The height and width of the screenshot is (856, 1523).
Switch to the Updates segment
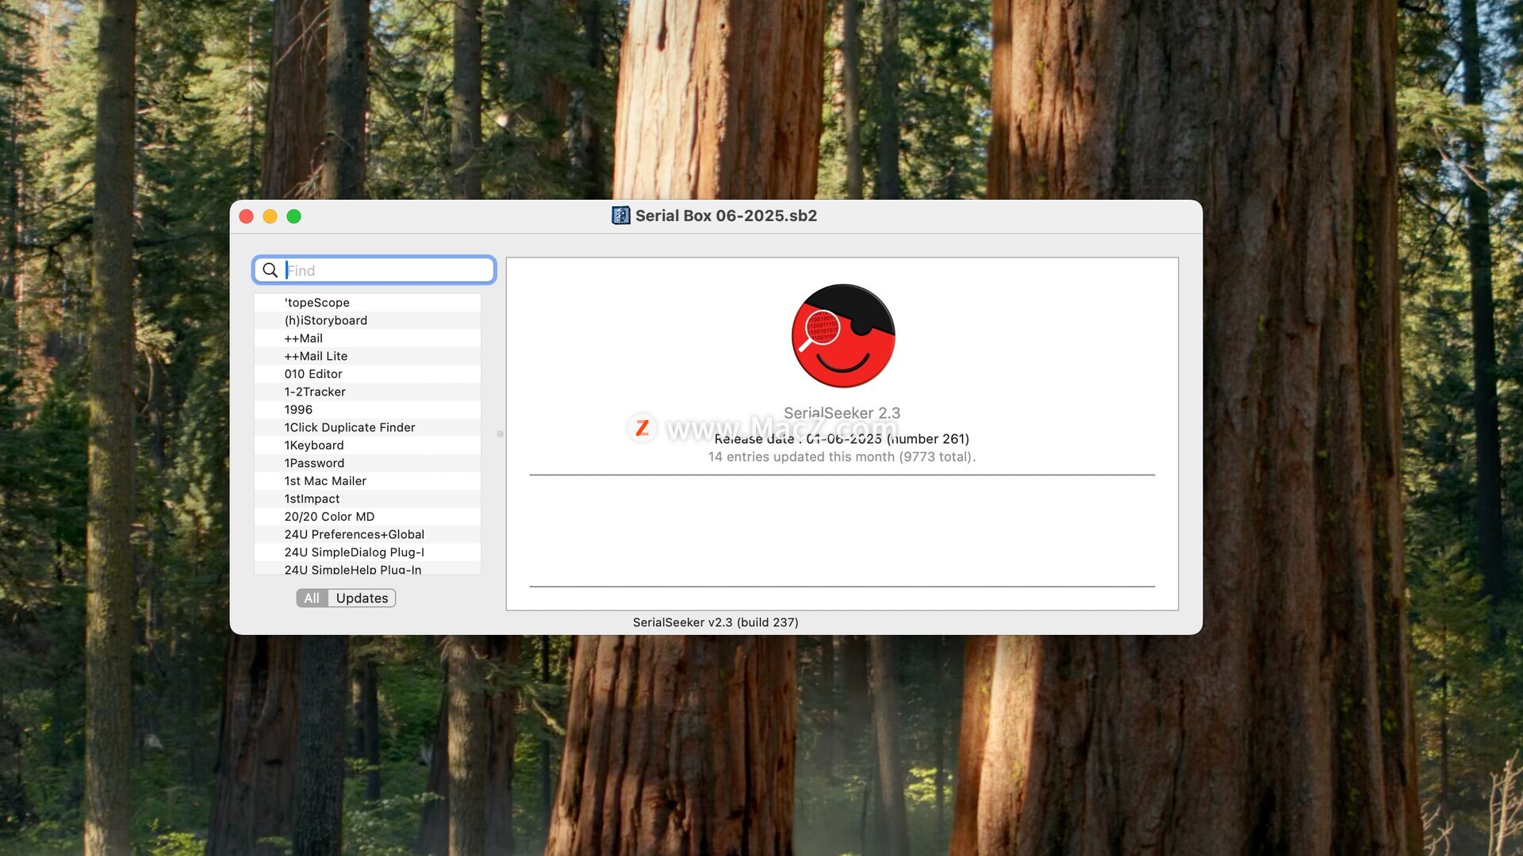(x=362, y=598)
